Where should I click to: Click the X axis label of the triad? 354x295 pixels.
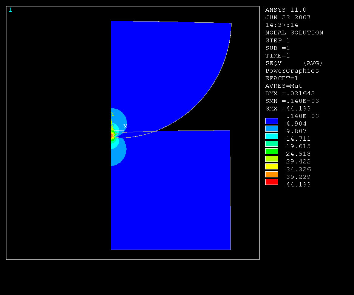pyautogui.click(x=125, y=126)
